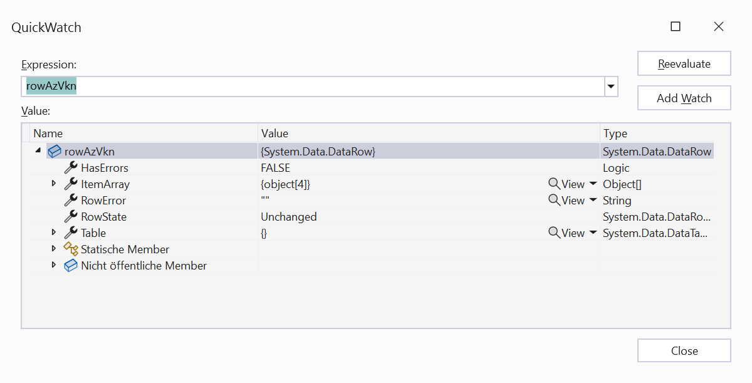Screen dimensions: 752x383
Task: Click the magnifier View icon for ItemArray
Action: pyautogui.click(x=554, y=184)
